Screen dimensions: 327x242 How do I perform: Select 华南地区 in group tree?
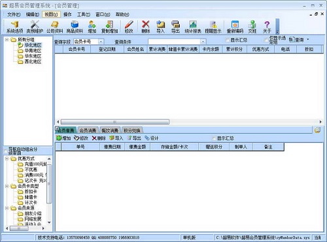[x=33, y=51]
